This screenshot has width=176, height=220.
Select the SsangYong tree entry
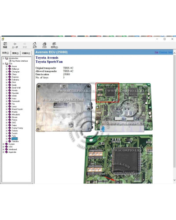(x=17, y=128)
